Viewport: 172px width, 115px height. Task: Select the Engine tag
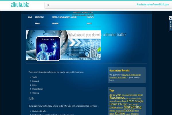pyautogui.click(x=118, y=101)
